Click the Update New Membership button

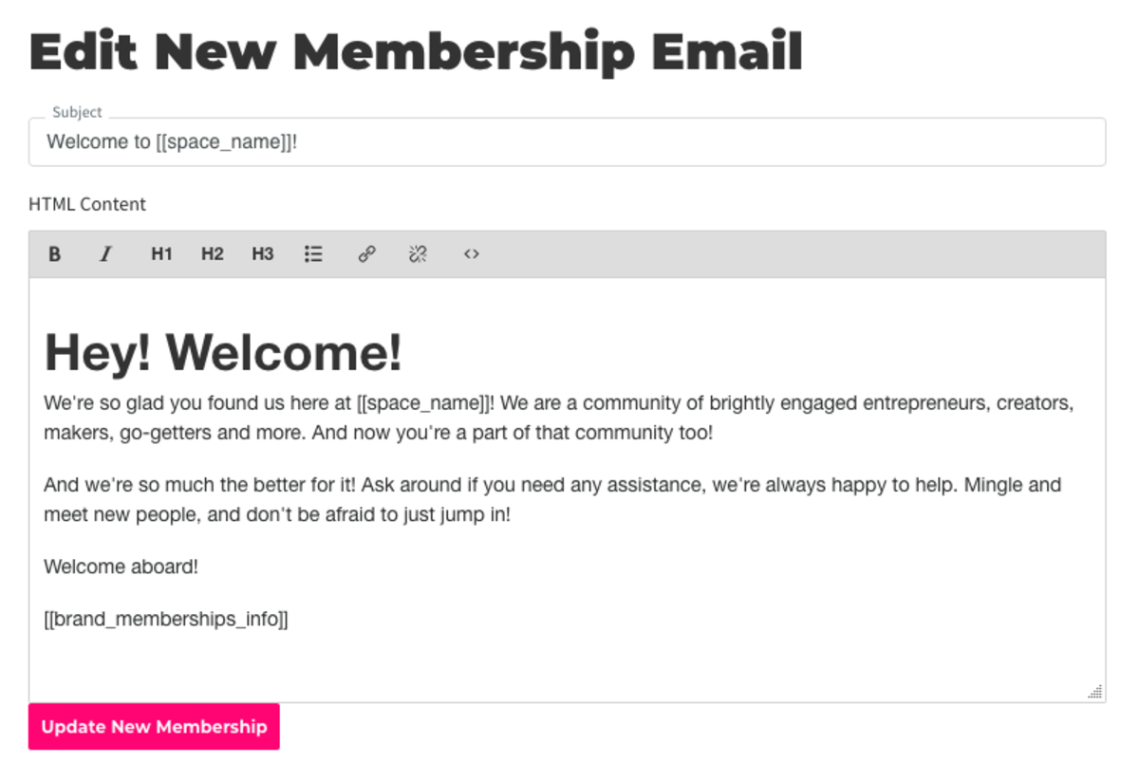tap(154, 727)
